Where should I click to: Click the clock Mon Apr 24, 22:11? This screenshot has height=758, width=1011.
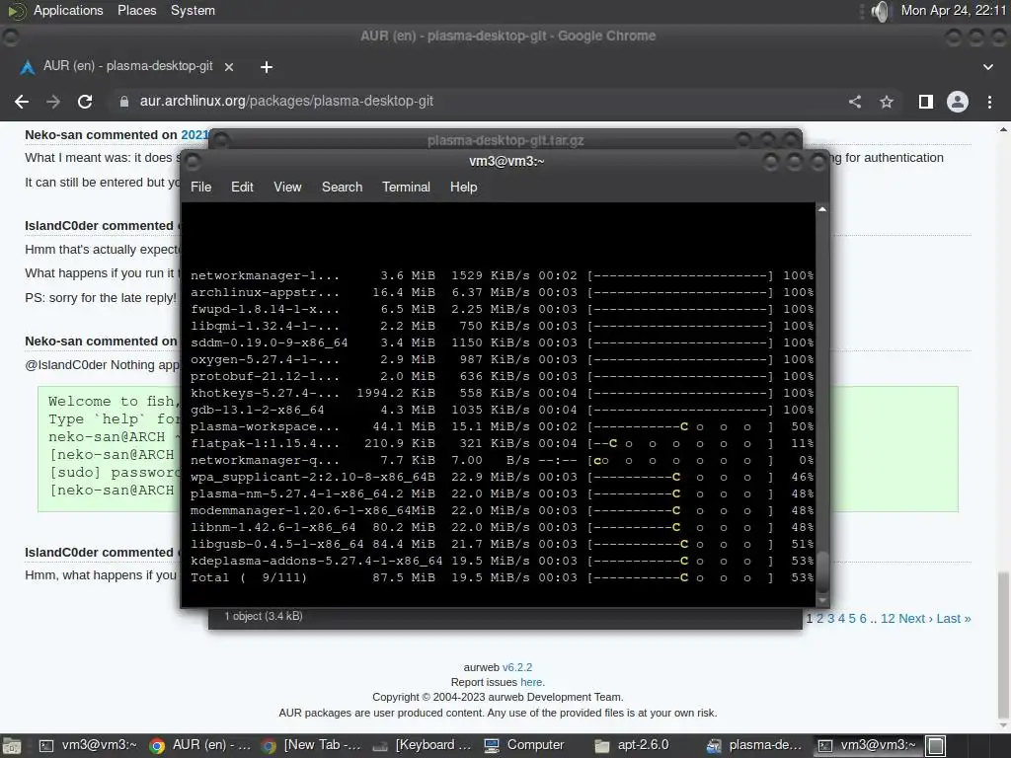[954, 10]
